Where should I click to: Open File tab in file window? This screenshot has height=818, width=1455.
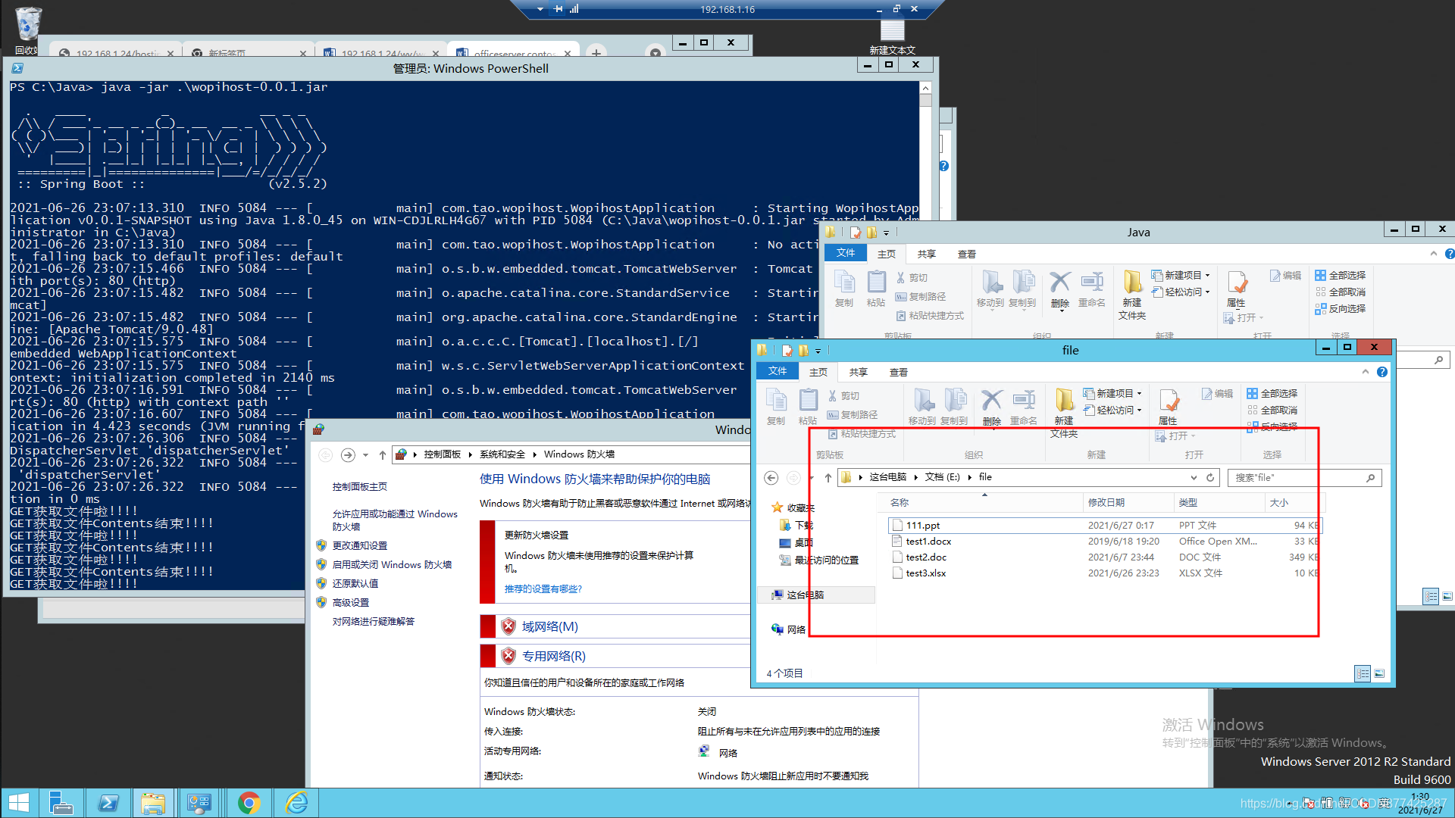click(778, 371)
